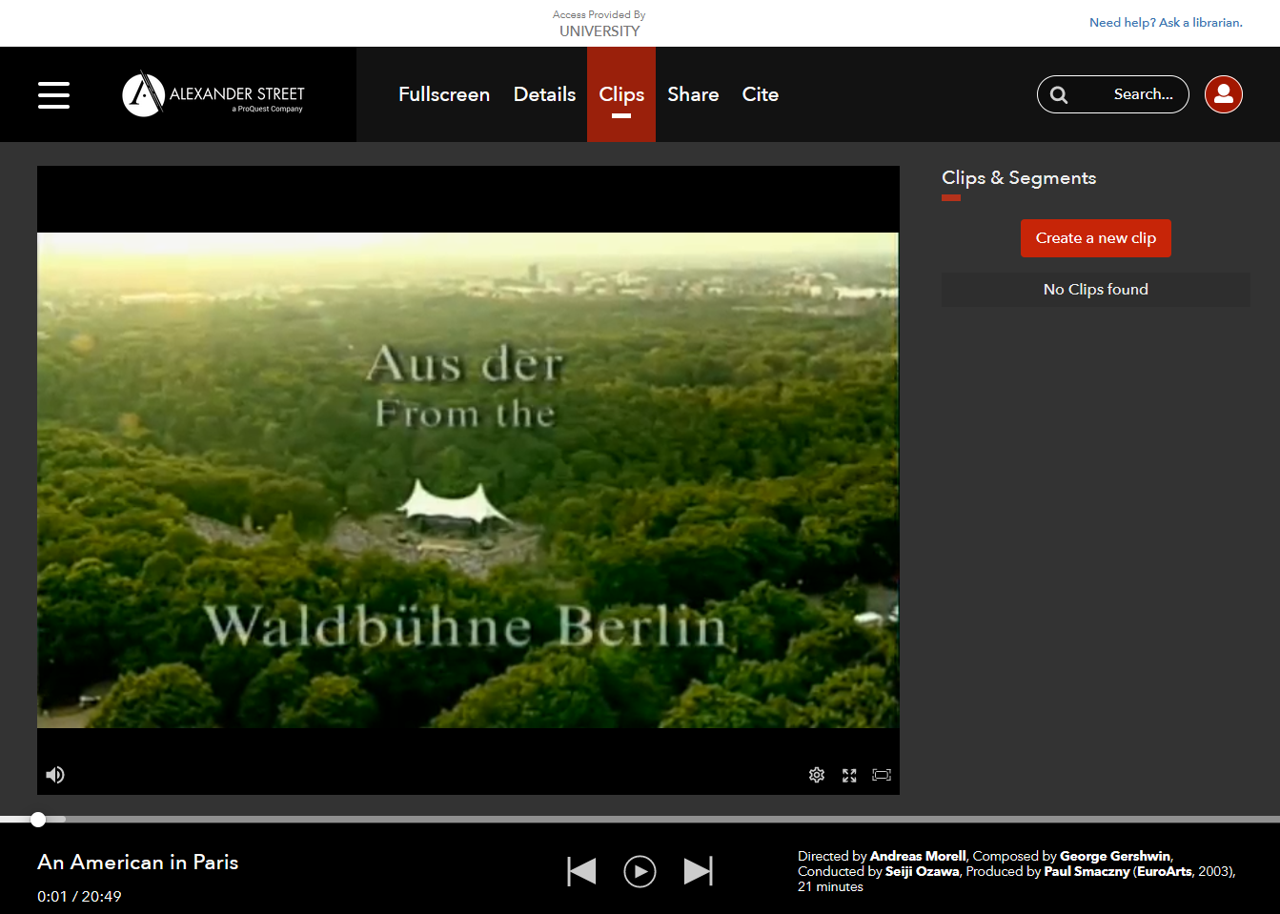The image size is (1280, 914).
Task: Open the user account profile icon
Action: pyautogui.click(x=1224, y=94)
